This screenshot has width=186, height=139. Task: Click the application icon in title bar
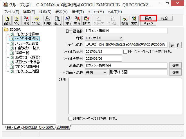coord(6,5)
